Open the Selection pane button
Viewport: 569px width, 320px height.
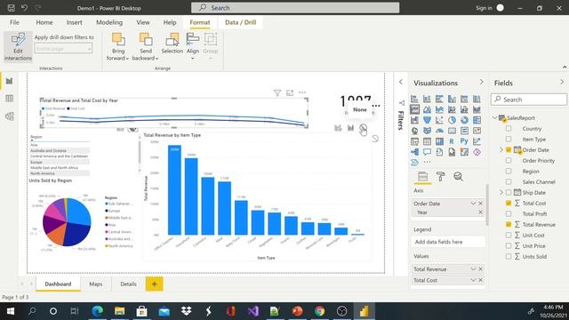172,44
